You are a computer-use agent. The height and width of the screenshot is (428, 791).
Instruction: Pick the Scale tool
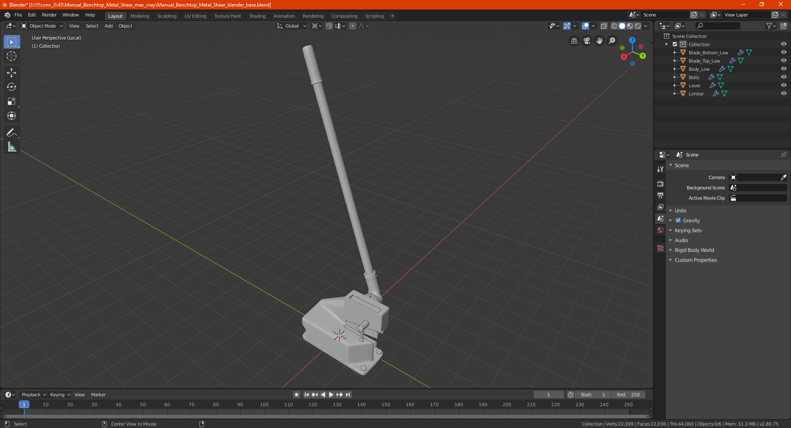pos(12,101)
